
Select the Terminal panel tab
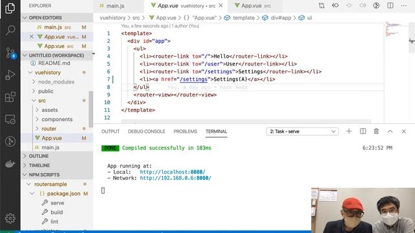[216, 131]
